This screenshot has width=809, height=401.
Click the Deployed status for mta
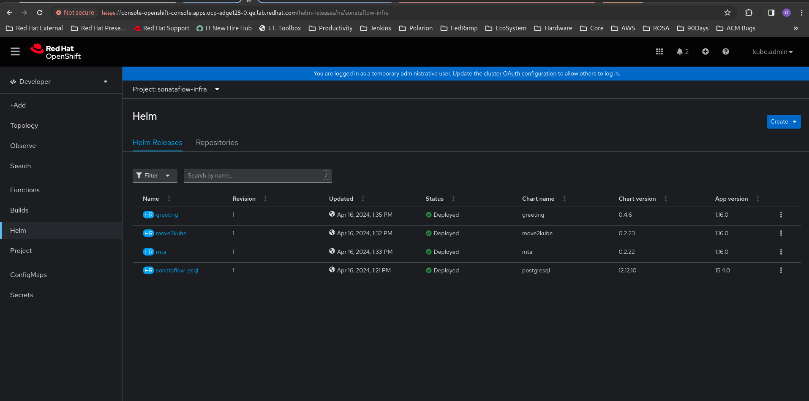[442, 252]
